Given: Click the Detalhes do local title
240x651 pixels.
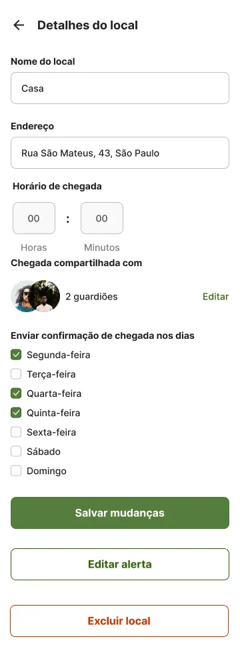Looking at the screenshot, I should click(x=87, y=25).
